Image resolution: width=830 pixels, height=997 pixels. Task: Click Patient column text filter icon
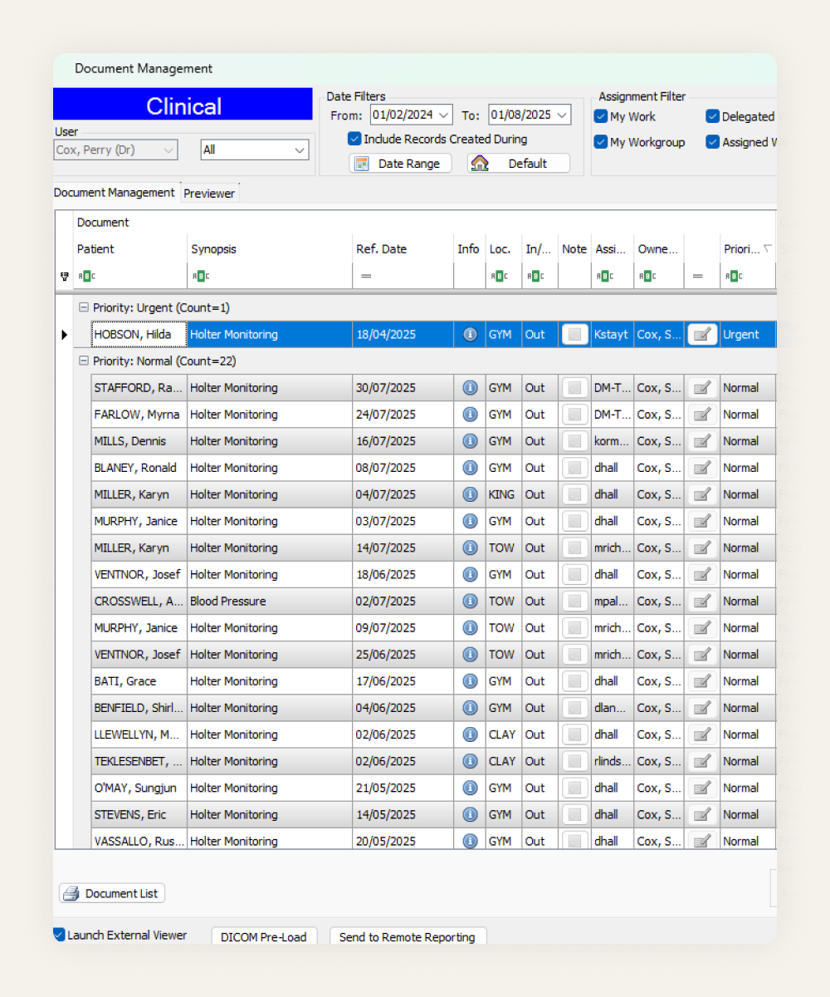click(x=85, y=276)
